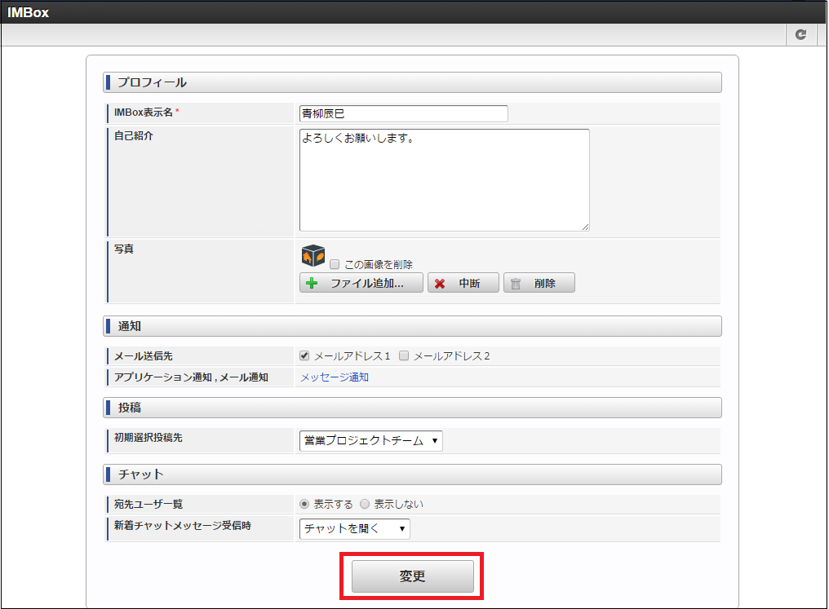829x609 pixels.
Task: Click the 削除 button with its trash can icon
Action: click(539, 283)
